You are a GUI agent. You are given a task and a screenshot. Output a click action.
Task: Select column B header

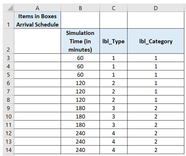80,8
